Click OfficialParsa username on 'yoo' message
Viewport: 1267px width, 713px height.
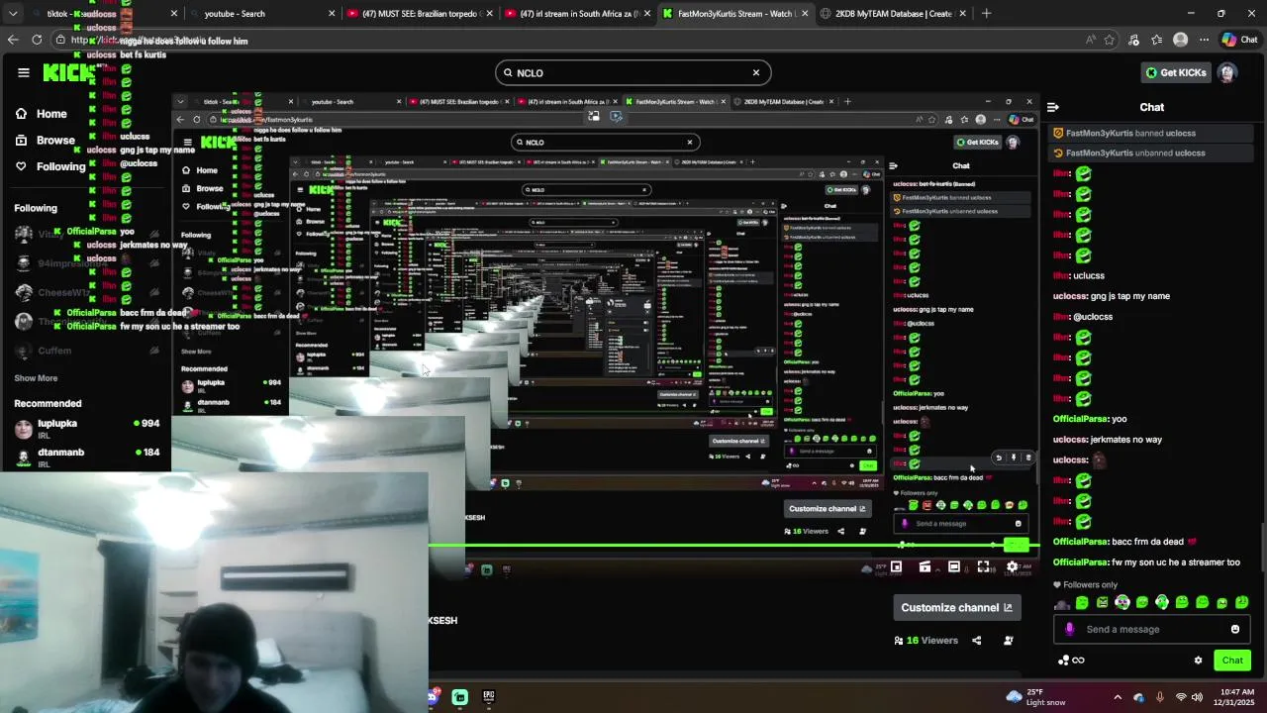(x=1081, y=419)
